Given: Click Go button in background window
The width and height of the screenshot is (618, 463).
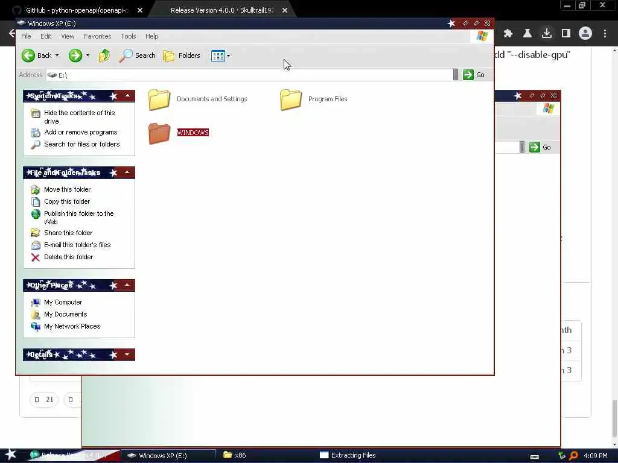Looking at the screenshot, I should point(540,147).
